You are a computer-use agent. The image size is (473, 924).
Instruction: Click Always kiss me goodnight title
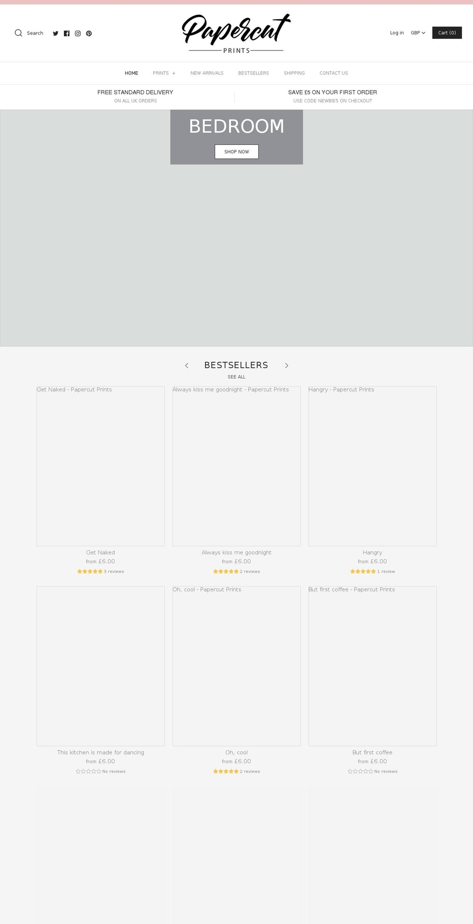[x=236, y=552]
